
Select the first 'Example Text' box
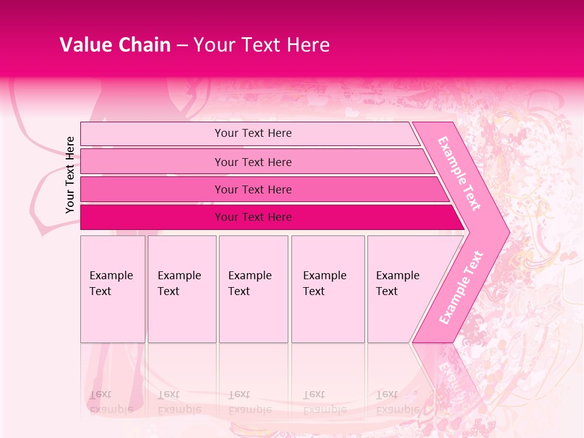click(x=113, y=289)
